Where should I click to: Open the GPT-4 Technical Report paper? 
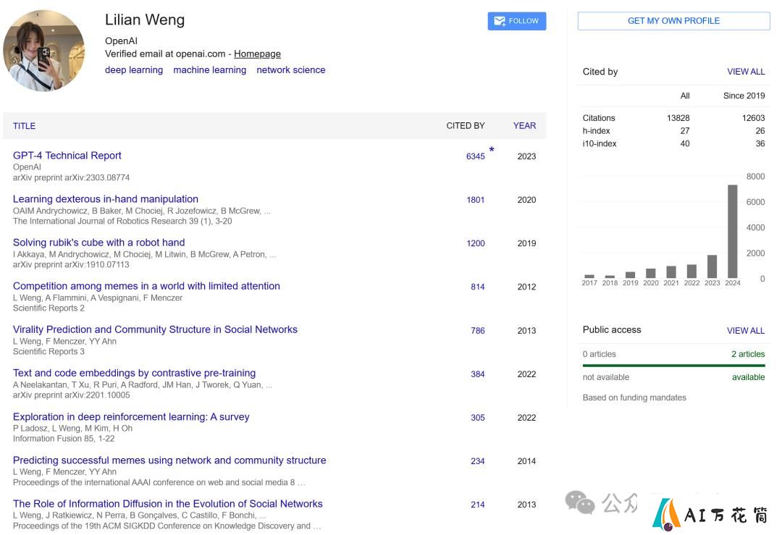67,156
